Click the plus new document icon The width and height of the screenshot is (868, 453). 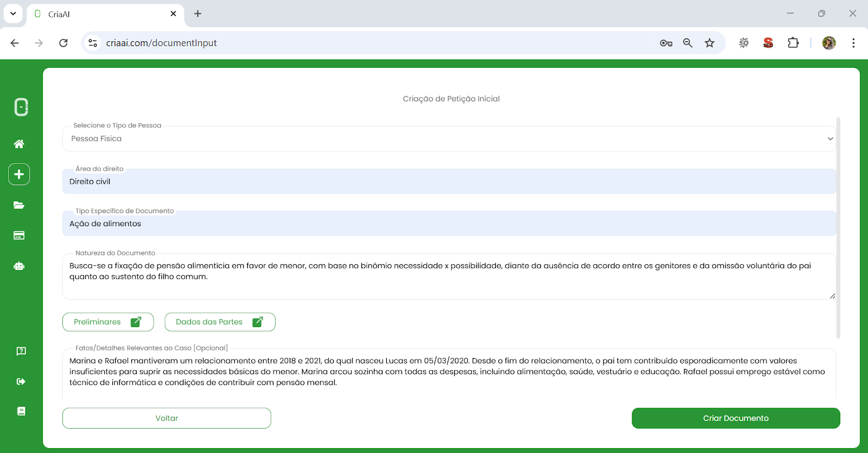[19, 174]
